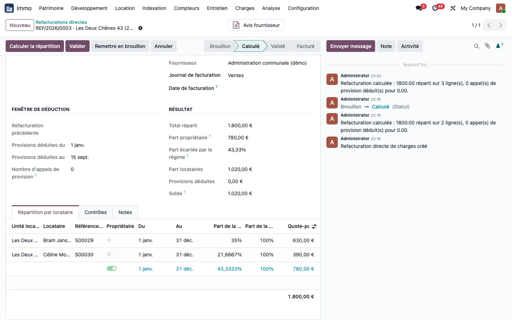The image size is (512, 320).
Task: Click the Valider button
Action: (x=77, y=46)
